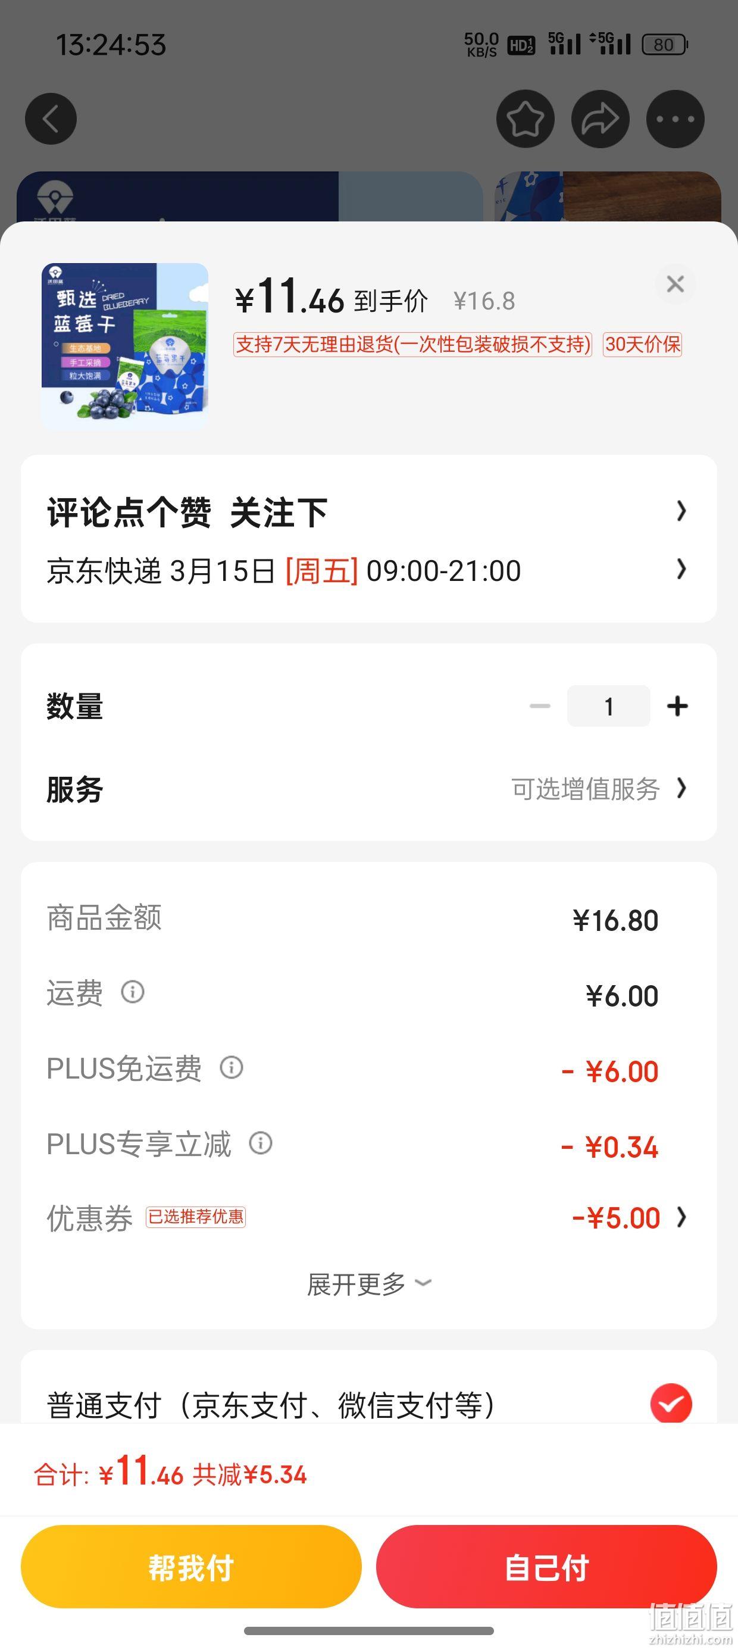This screenshot has width=738, height=1650.
Task: Open the coupon selection chevron at -¥5.00
Action: (x=681, y=1217)
